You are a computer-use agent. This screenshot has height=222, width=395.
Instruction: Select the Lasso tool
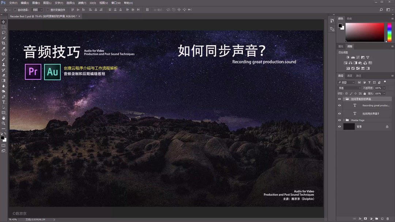pyautogui.click(x=4, y=32)
